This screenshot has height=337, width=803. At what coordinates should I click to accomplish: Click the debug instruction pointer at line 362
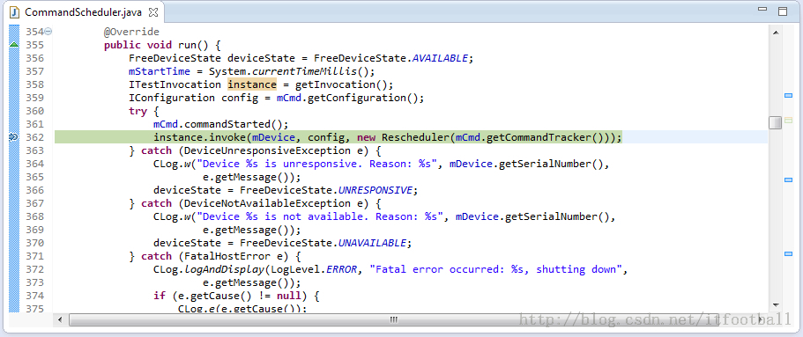13,137
